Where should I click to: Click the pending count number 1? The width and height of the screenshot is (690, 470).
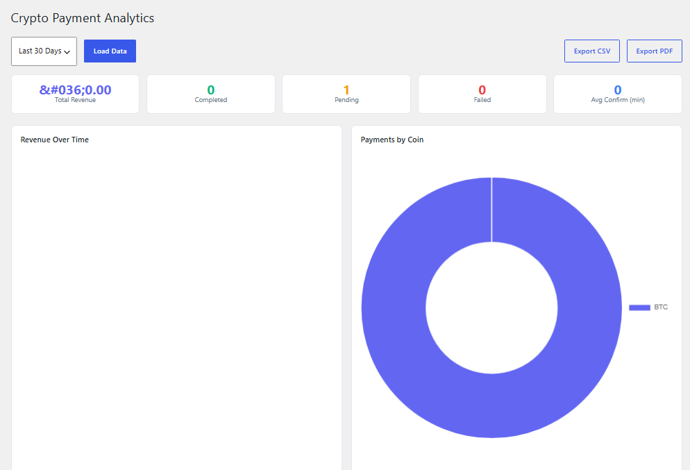click(346, 90)
